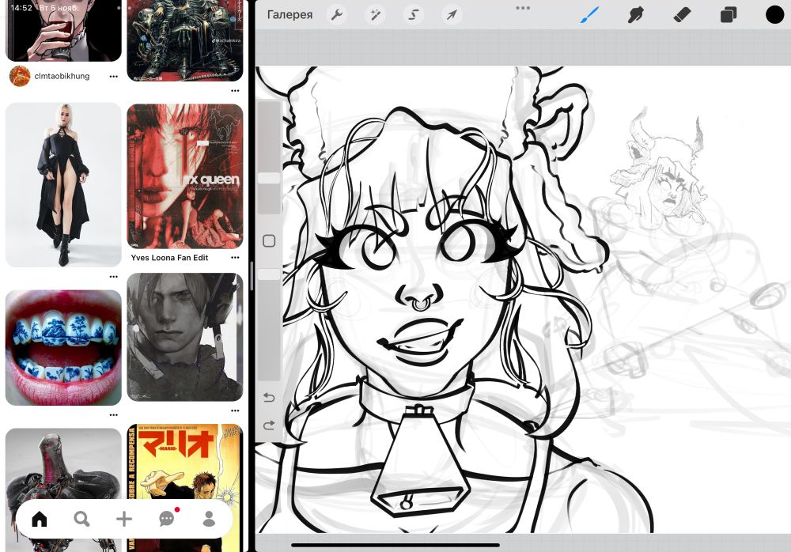The height and width of the screenshot is (552, 791).
Task: Open options next to clmtaobikhung
Action: pyautogui.click(x=113, y=77)
